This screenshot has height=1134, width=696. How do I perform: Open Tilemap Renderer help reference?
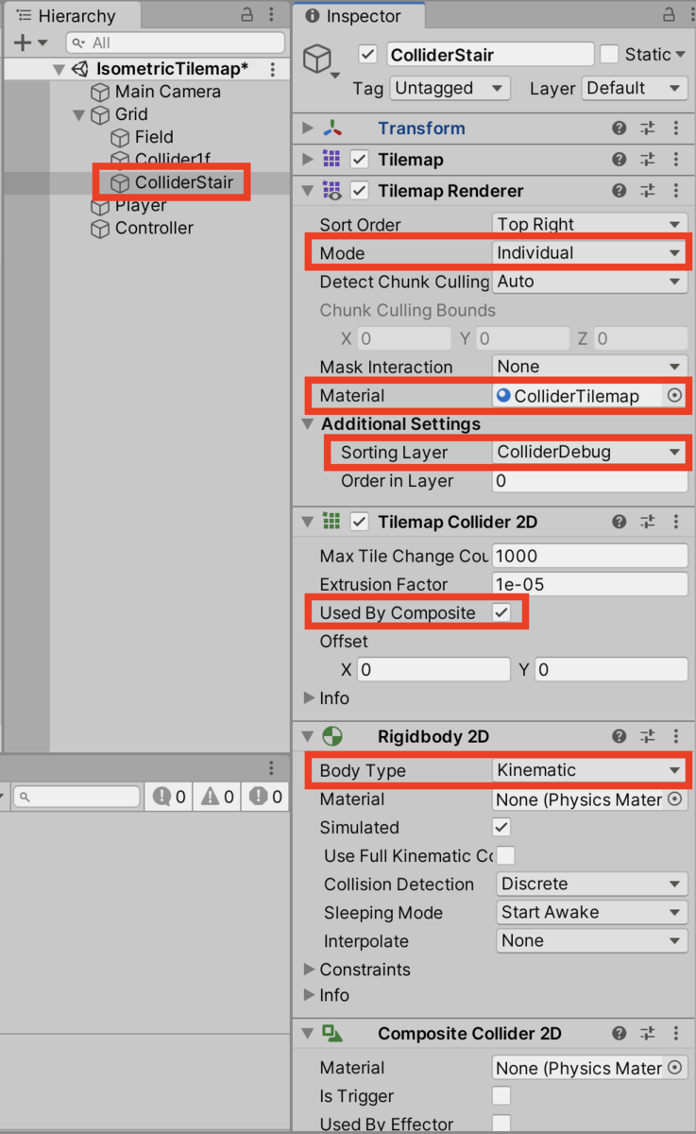620,191
